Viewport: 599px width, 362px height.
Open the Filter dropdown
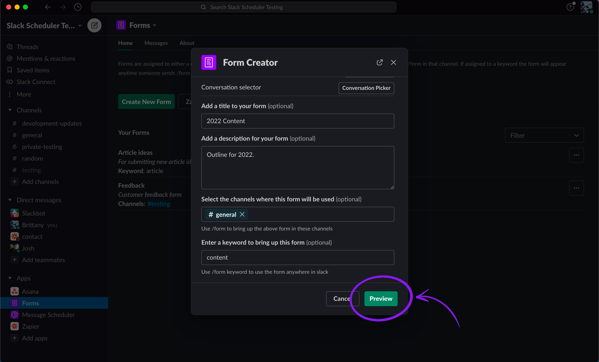pos(544,135)
